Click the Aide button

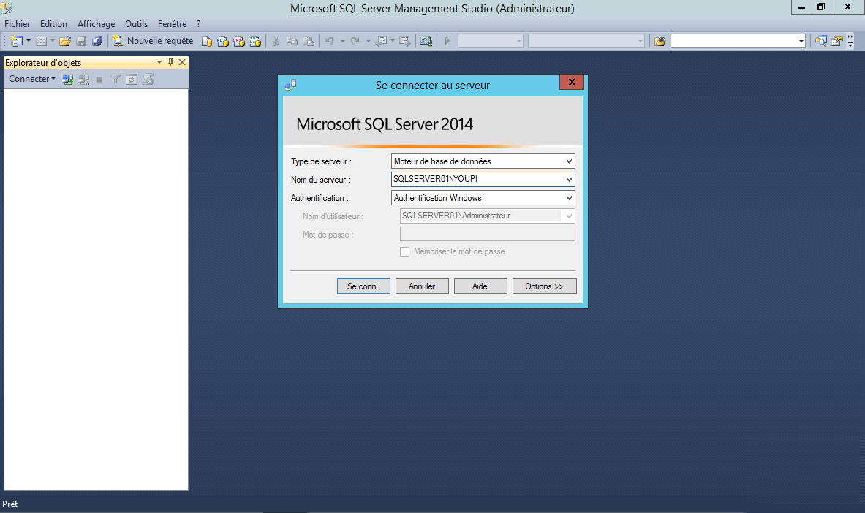click(x=480, y=286)
